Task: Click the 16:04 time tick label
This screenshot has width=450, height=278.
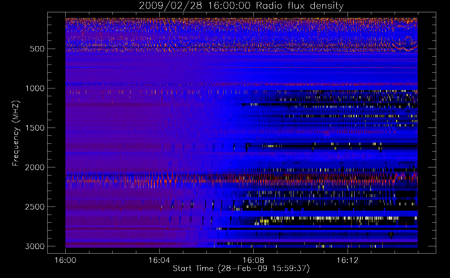Action: tap(159, 260)
